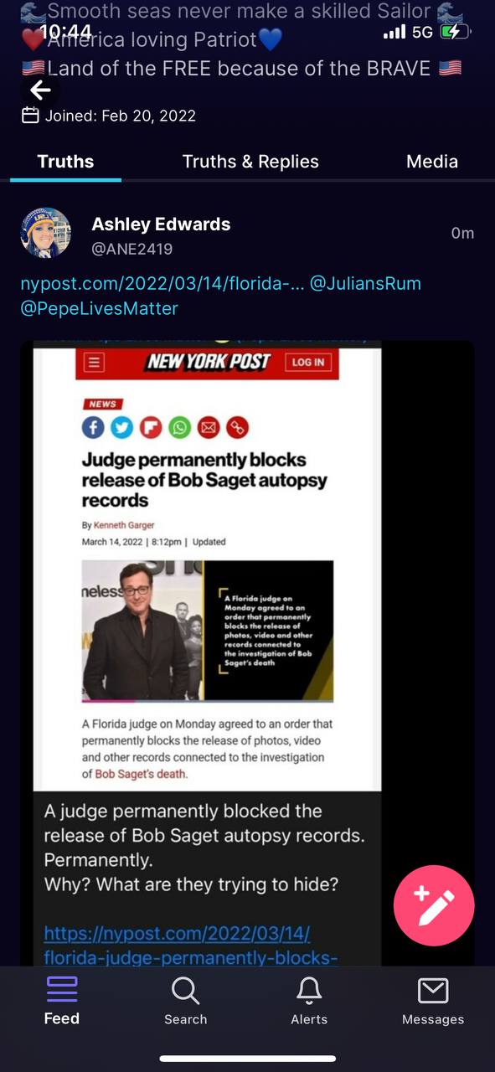The height and width of the screenshot is (1072, 495).
Task: Open the Feed icon in bottom bar
Action: click(62, 989)
